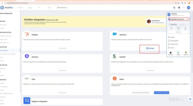Viewport: 193px width, 106px height.
Task: Click the Suggest an Integration icon
Action: 27,101
